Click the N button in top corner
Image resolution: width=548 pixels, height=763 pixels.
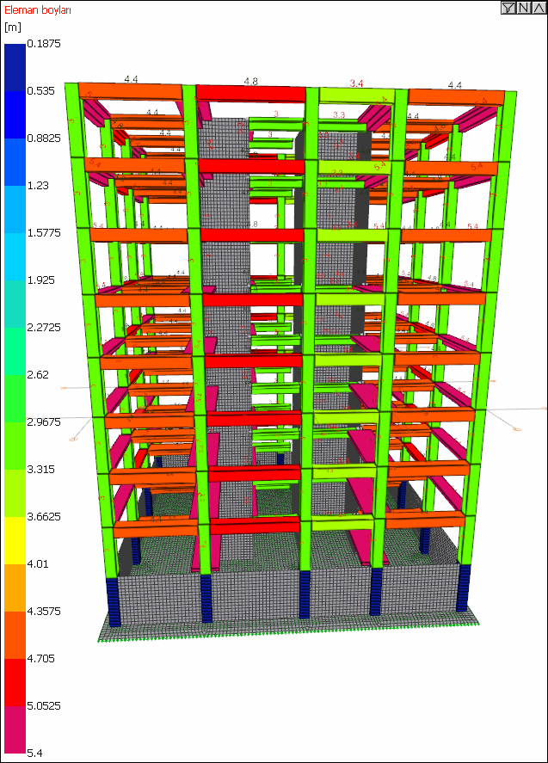click(523, 7)
